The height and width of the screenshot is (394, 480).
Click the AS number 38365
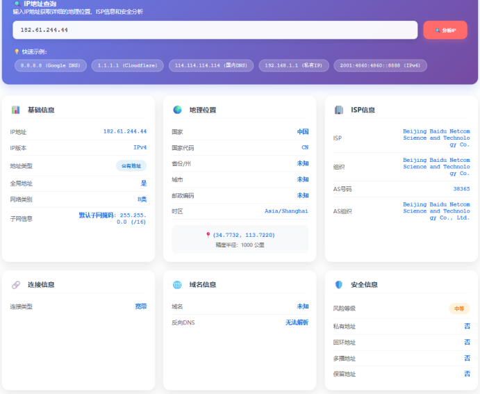pos(461,188)
